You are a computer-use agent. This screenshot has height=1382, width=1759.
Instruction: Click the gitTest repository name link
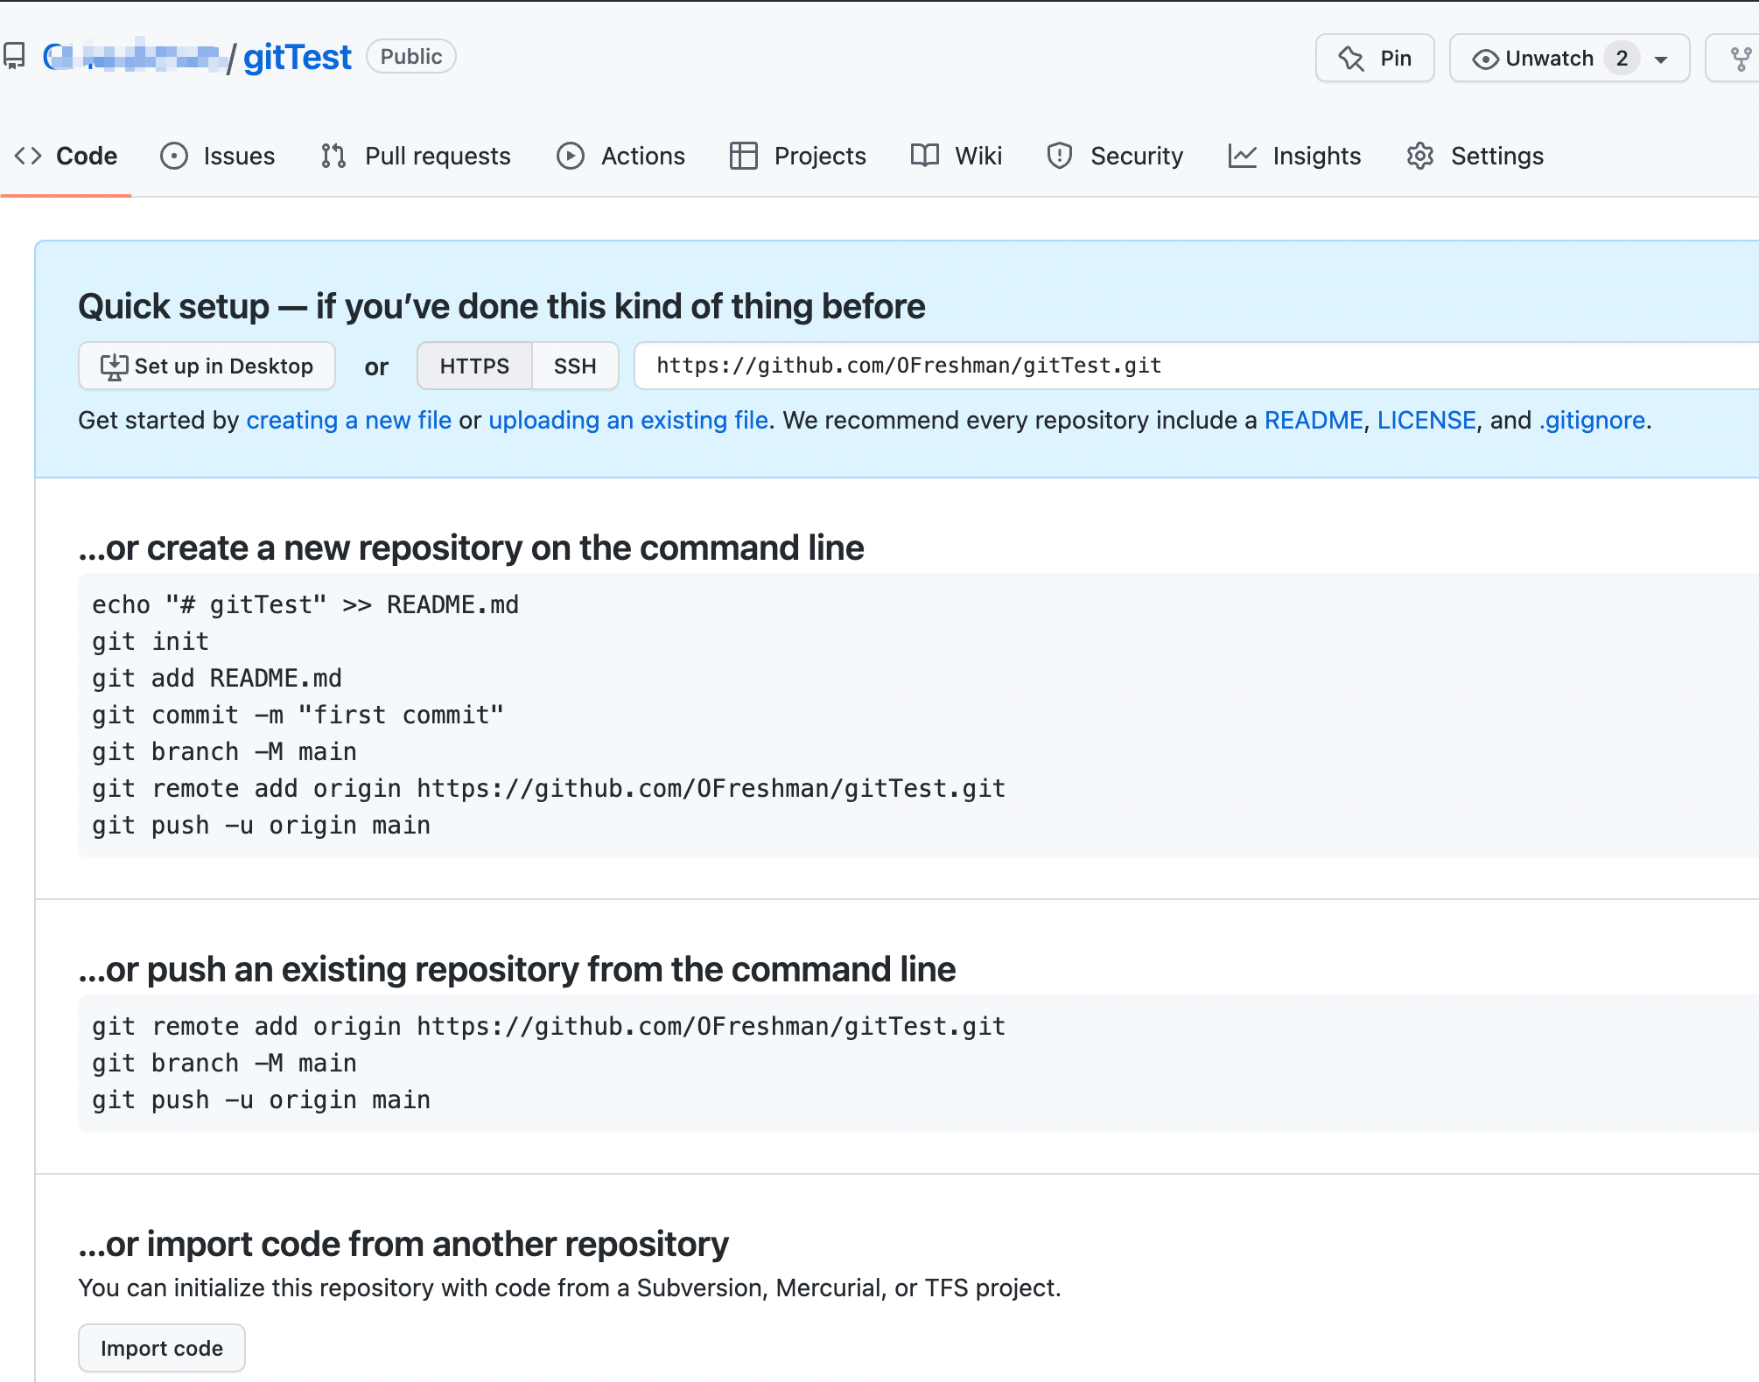click(298, 58)
